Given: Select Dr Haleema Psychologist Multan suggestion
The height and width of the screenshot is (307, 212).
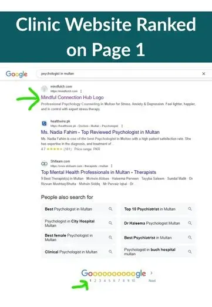Looking at the screenshot, I should pos(159,223).
